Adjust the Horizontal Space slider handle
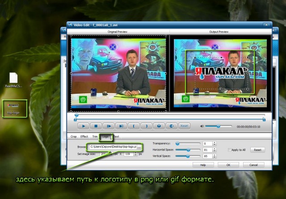286x199 pixels. [188, 150]
